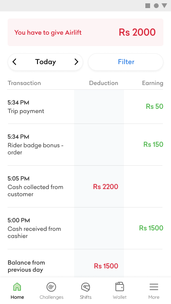Open the Rider badge bonus order entry
Screen dimensions: 171x304
click(85, 144)
